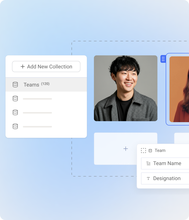The image size is (189, 220).
Task: Click the Team label in the popup
Action: point(160,151)
